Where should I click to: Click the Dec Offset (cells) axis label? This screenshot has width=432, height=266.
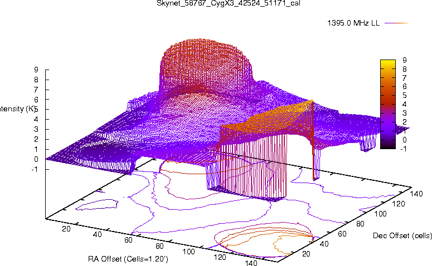(x=402, y=235)
